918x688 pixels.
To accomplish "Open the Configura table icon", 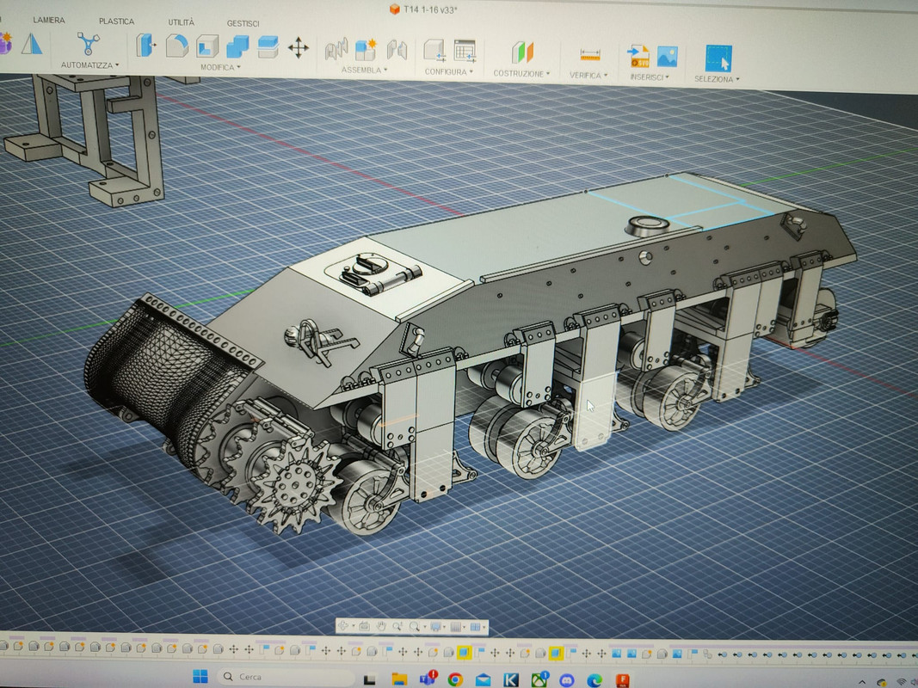I will [x=465, y=52].
